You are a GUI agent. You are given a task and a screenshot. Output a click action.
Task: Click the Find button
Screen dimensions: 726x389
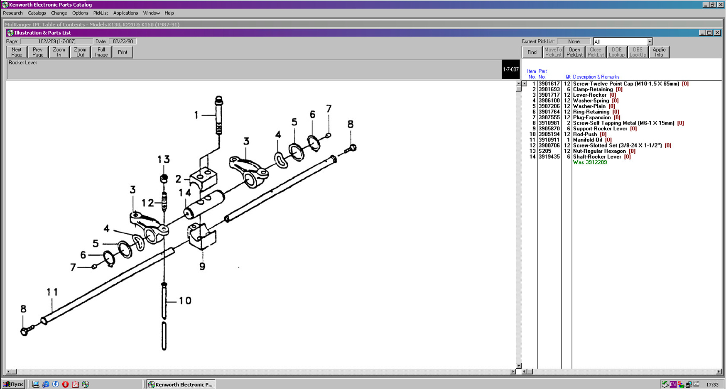tap(532, 52)
